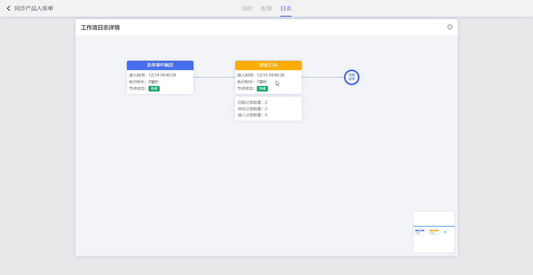Open the 配置 tab

point(266,8)
